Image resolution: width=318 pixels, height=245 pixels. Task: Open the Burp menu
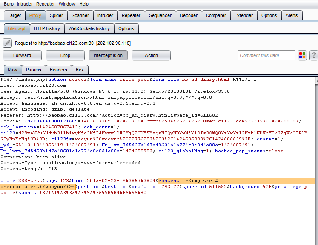point(9,4)
